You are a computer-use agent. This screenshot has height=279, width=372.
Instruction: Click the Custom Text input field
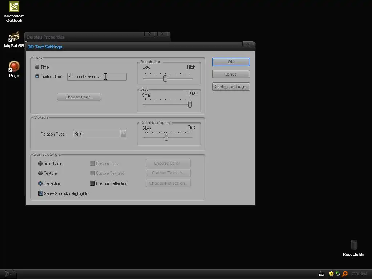[x=97, y=77]
